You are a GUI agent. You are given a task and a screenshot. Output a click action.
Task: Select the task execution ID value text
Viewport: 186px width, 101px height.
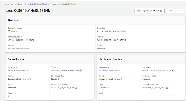pos(23,40)
